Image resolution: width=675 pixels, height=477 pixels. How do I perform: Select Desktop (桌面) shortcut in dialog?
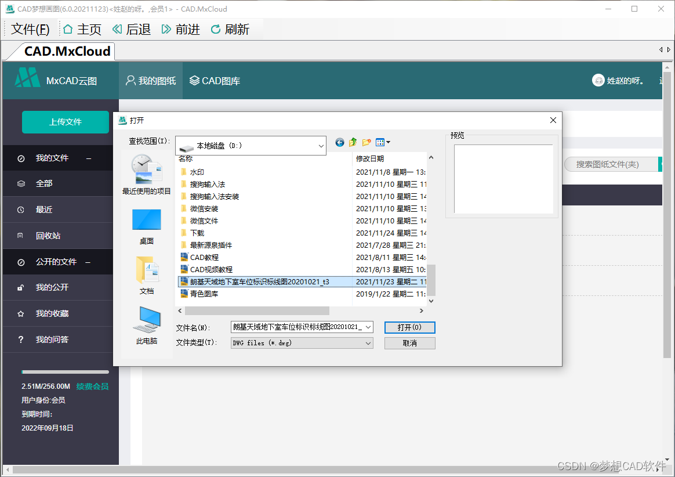tap(146, 227)
